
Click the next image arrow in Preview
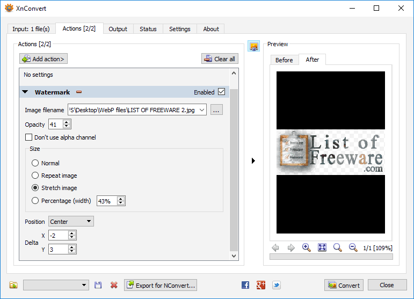(x=291, y=248)
